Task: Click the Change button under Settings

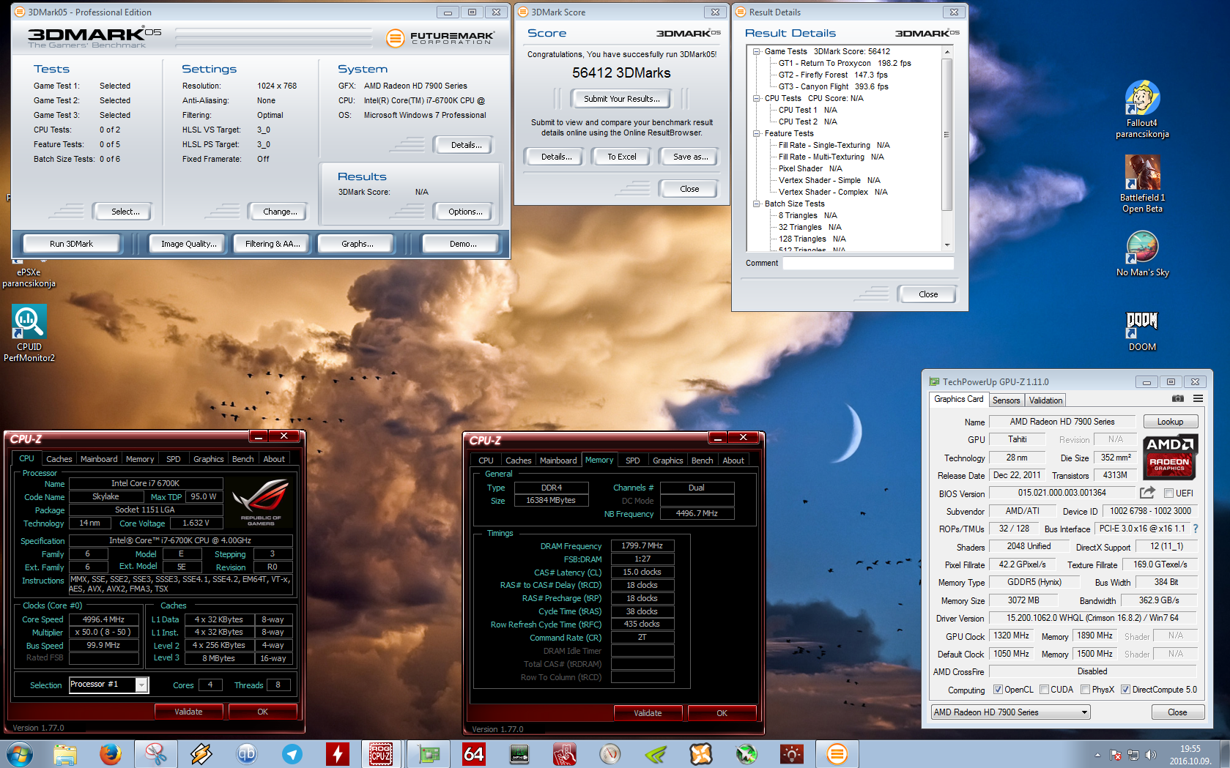Action: (280, 212)
